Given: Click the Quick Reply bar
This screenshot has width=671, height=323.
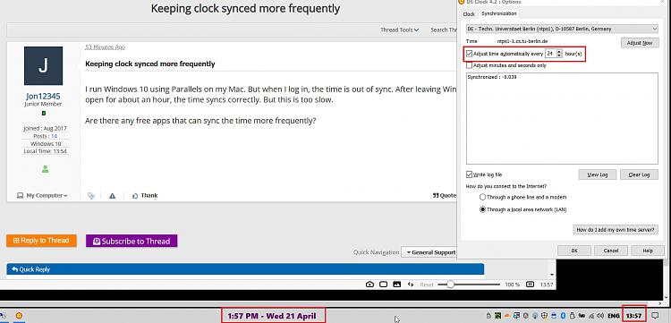Looking at the screenshot, I should [245, 269].
